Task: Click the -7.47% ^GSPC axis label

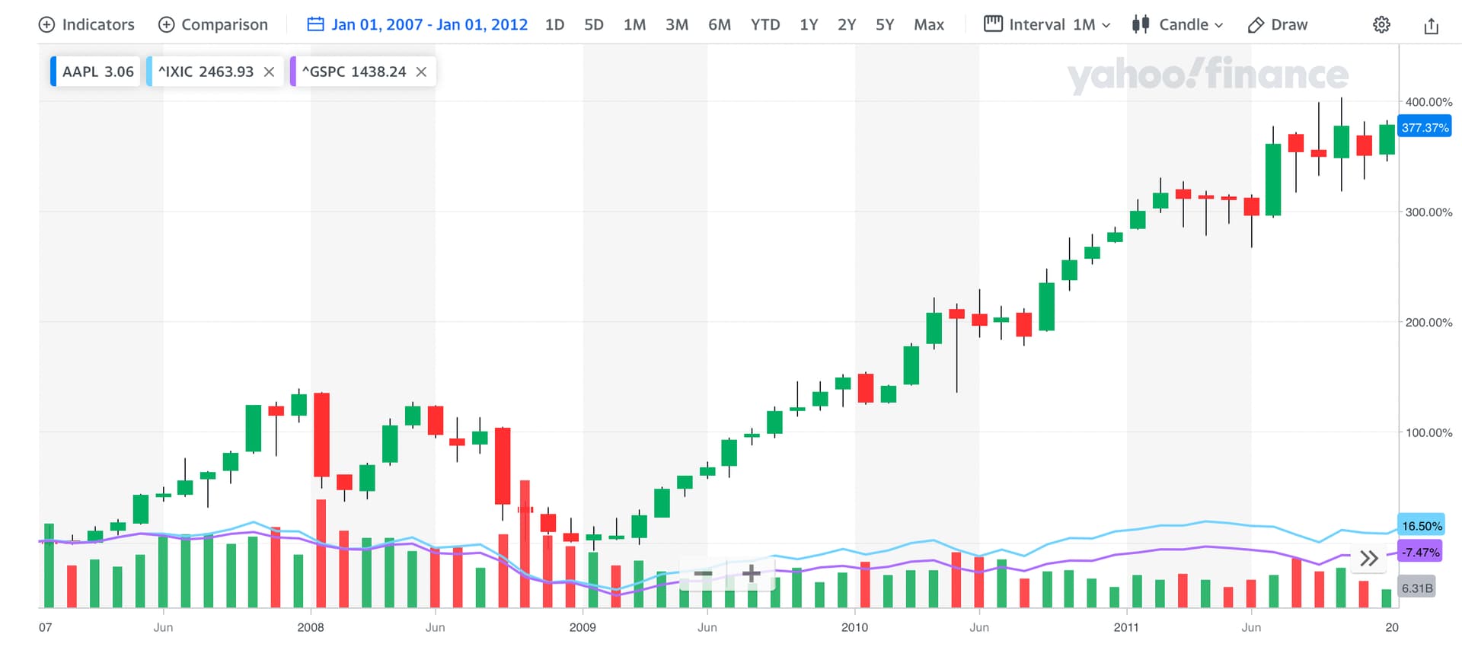Action: [x=1420, y=553]
